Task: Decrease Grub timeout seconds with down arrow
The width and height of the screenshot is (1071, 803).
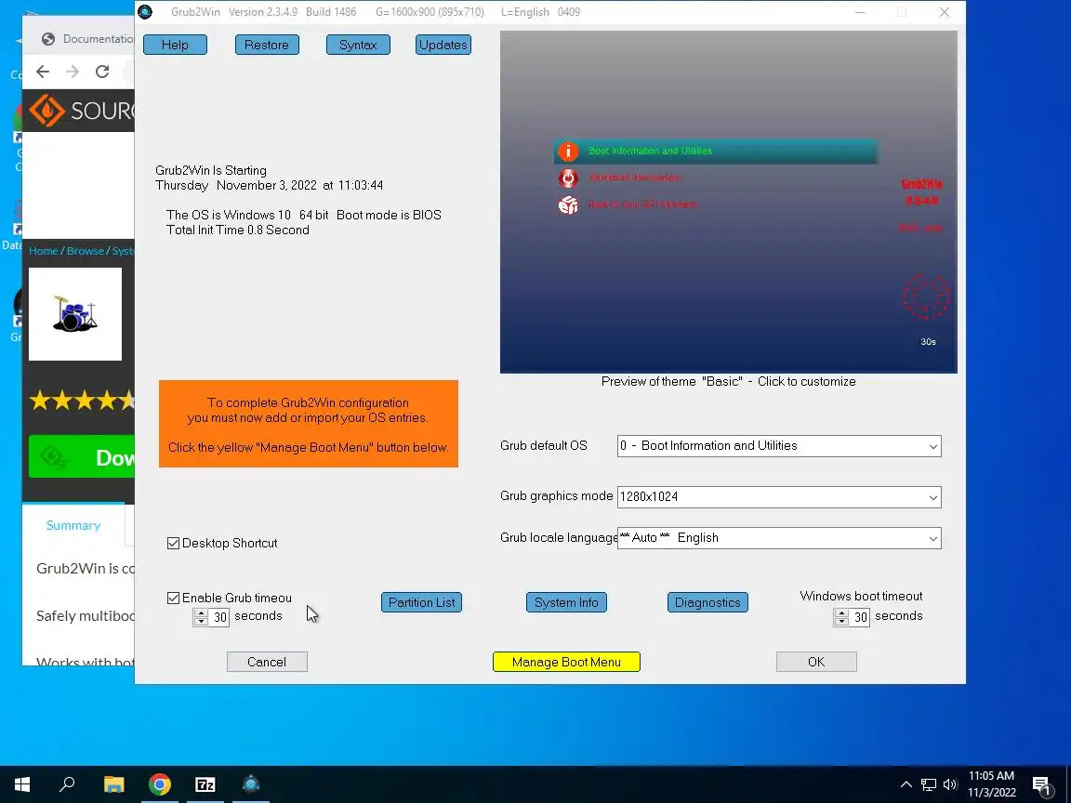Action: point(201,622)
